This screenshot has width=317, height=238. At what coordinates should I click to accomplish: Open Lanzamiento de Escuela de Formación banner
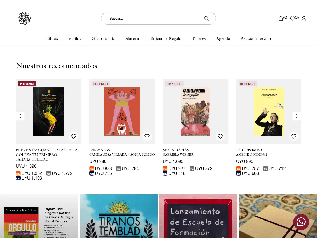[x=198, y=216]
